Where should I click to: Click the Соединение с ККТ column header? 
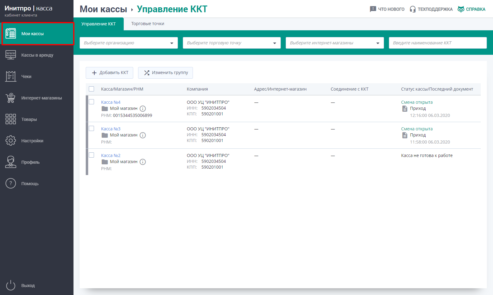(x=349, y=89)
